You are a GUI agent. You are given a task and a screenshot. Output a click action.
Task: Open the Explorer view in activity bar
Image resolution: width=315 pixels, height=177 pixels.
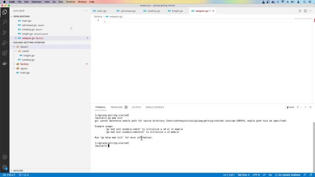(x=4, y=12)
